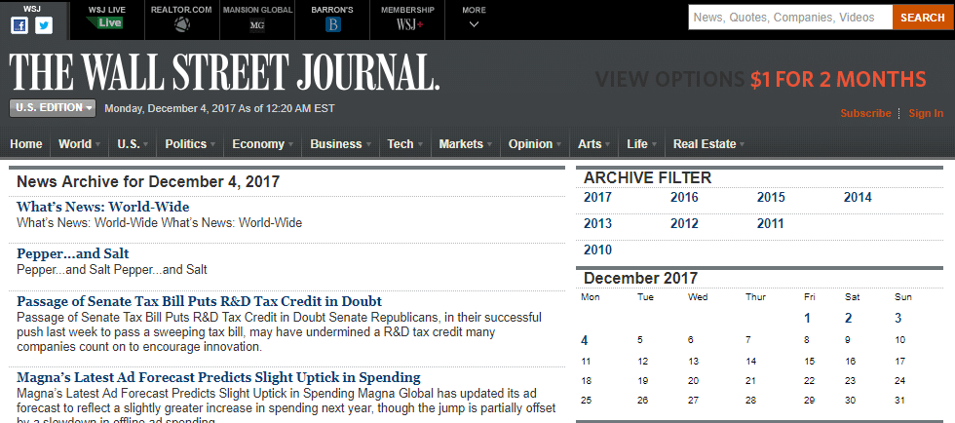Viewport: 955px width, 423px height.
Task: Click the Twitter bird icon
Action: click(44, 26)
